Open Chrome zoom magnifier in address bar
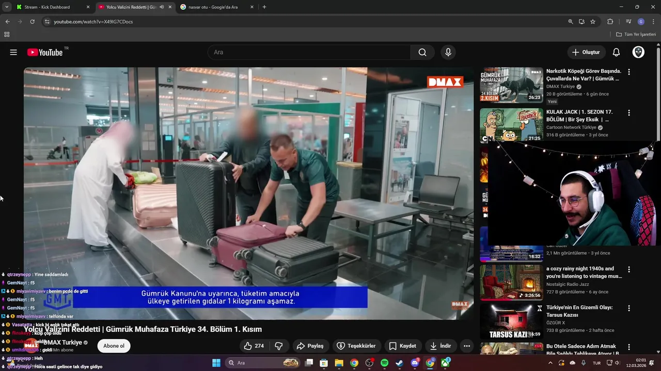 [570, 22]
